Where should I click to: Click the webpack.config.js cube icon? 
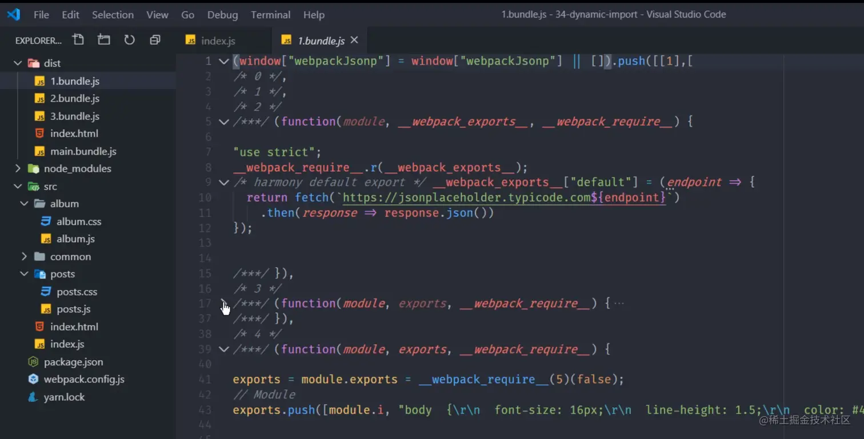point(34,379)
